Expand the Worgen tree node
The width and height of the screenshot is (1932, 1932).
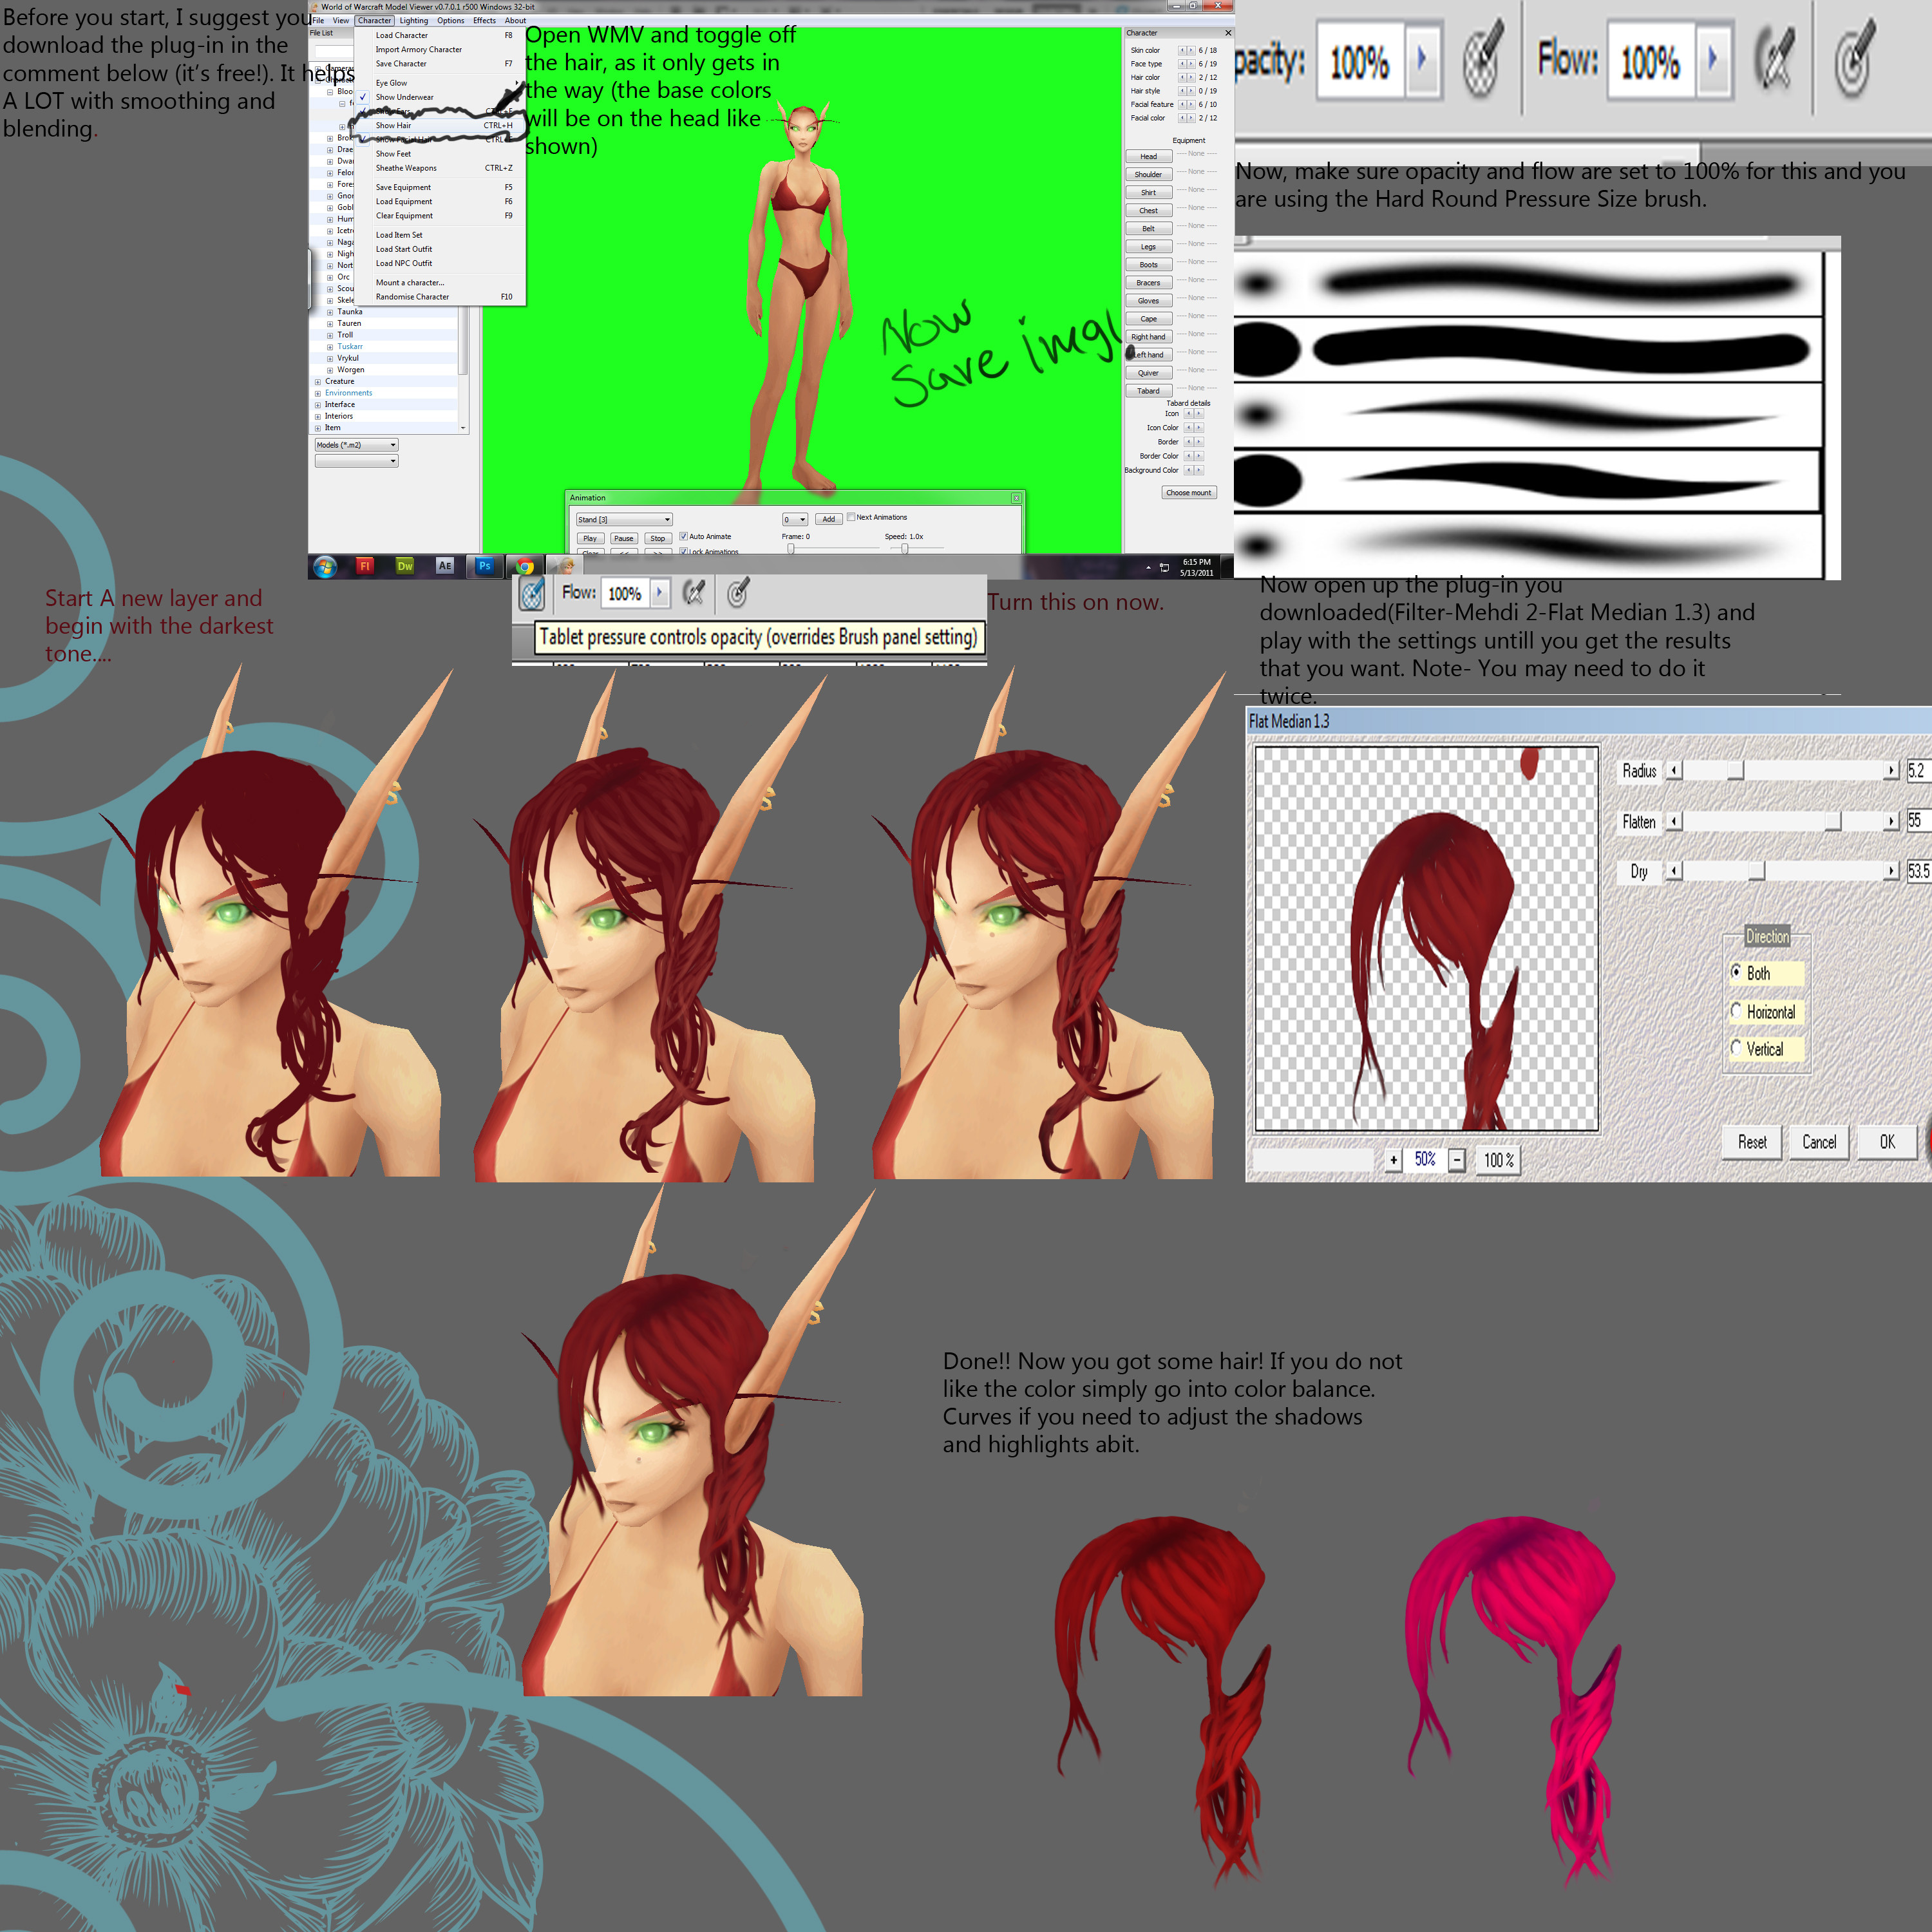pos(330,370)
